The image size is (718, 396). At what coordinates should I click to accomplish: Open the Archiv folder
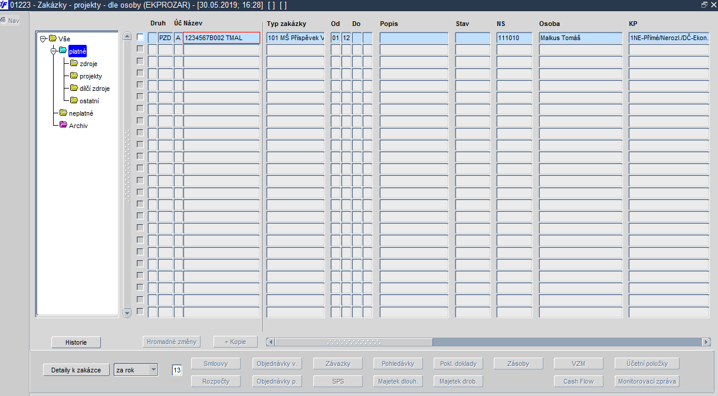(78, 126)
